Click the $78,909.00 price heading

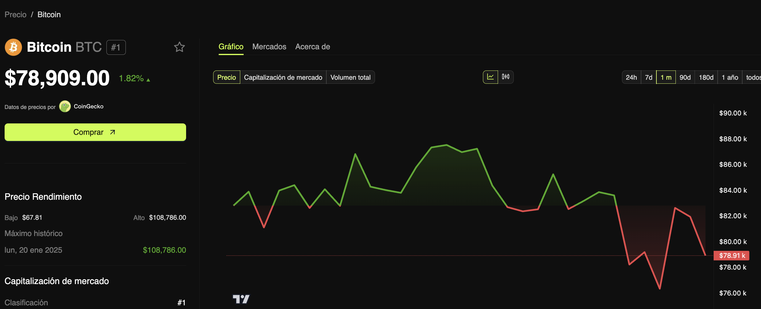point(57,78)
